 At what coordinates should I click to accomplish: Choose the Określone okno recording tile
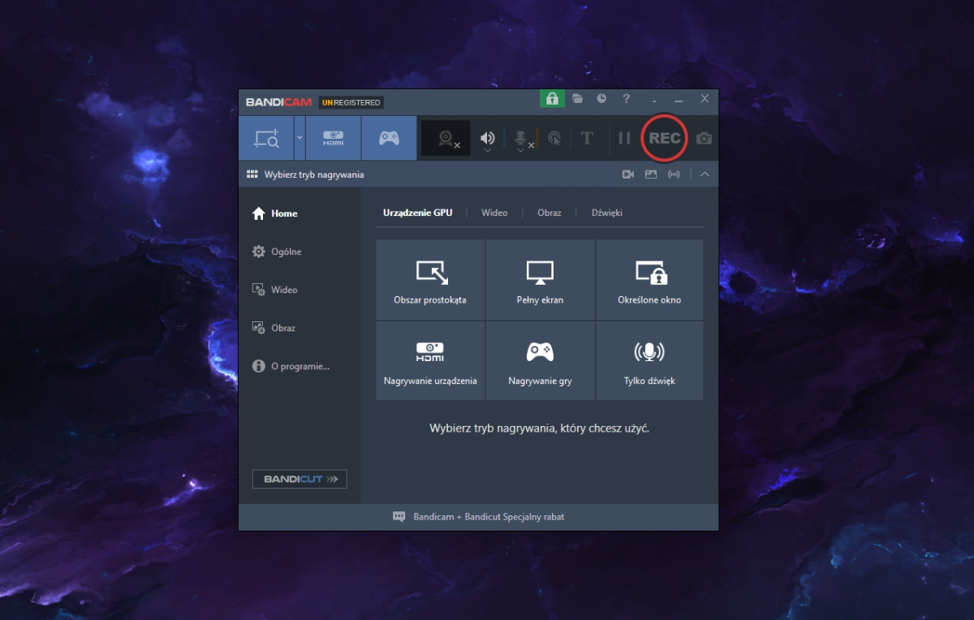649,279
